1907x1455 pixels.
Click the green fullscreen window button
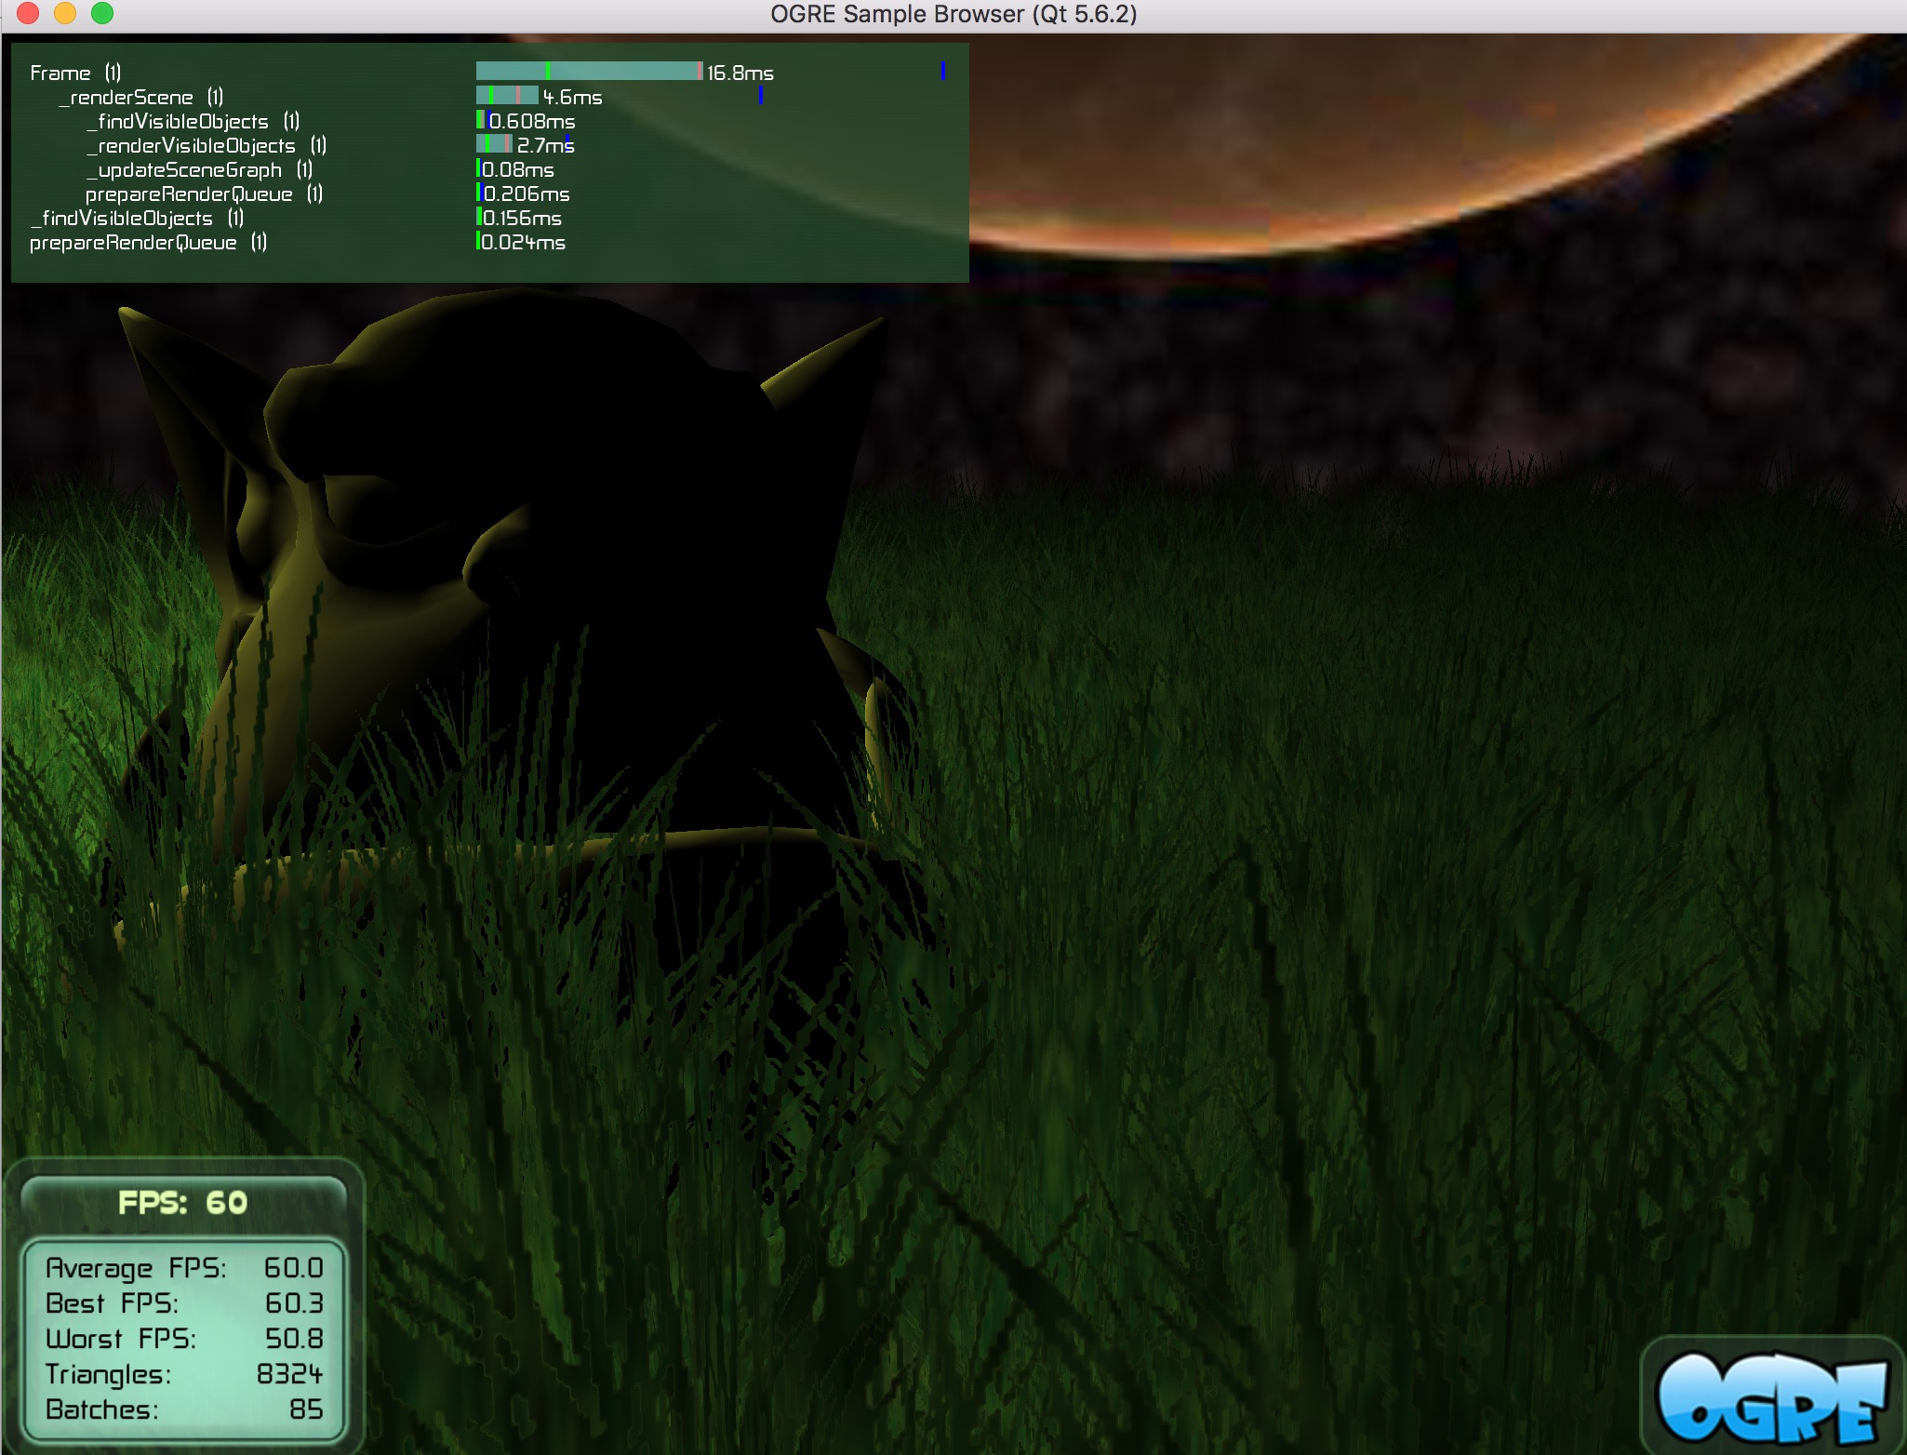[102, 13]
